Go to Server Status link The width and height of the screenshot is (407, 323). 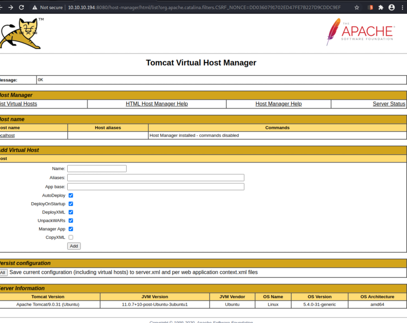[x=389, y=104]
